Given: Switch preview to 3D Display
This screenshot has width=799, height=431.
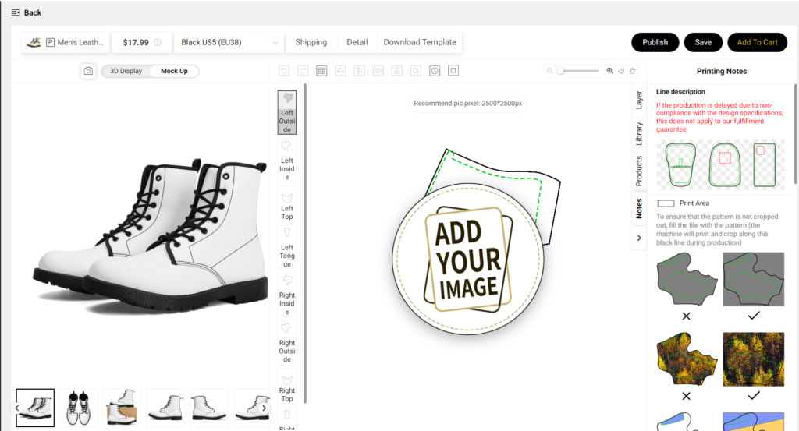Looking at the screenshot, I should (x=126, y=71).
